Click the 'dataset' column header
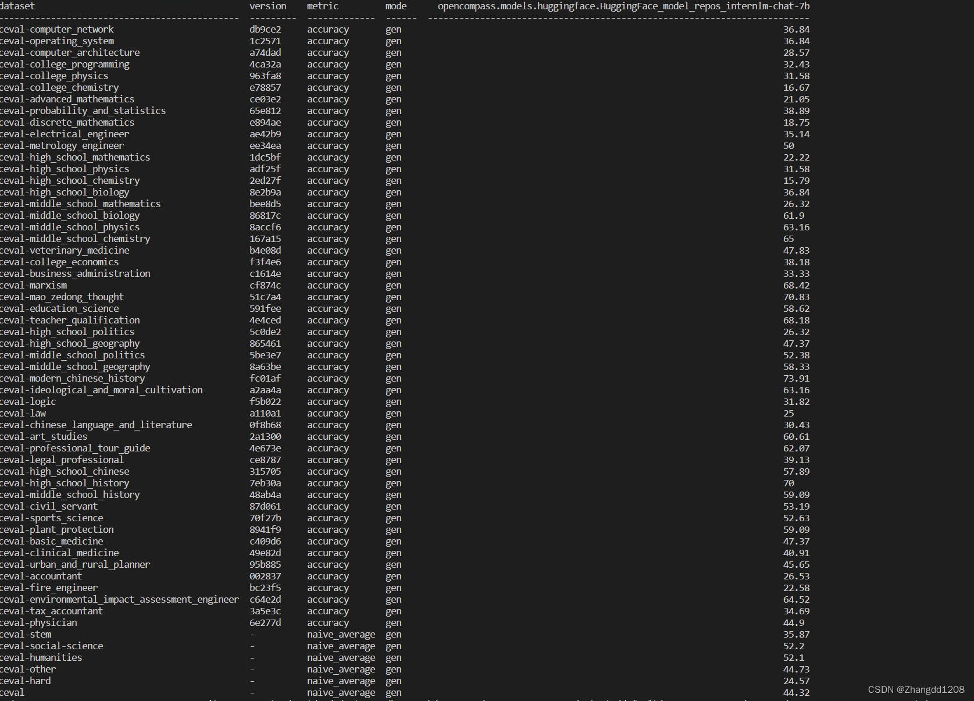The image size is (974, 701). [x=17, y=6]
